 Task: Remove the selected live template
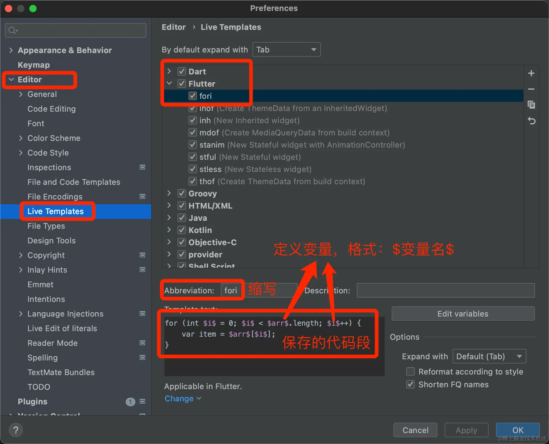[x=531, y=89]
